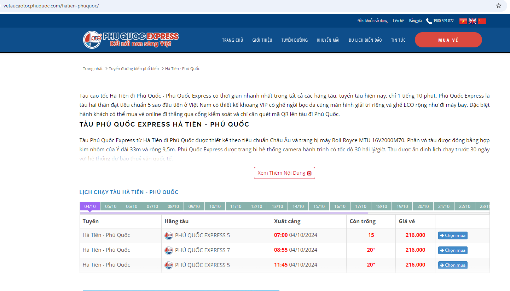Viewport: 510px width, 291px height.
Task: Switch language with the Vietnamese flag
Action: pos(463,21)
